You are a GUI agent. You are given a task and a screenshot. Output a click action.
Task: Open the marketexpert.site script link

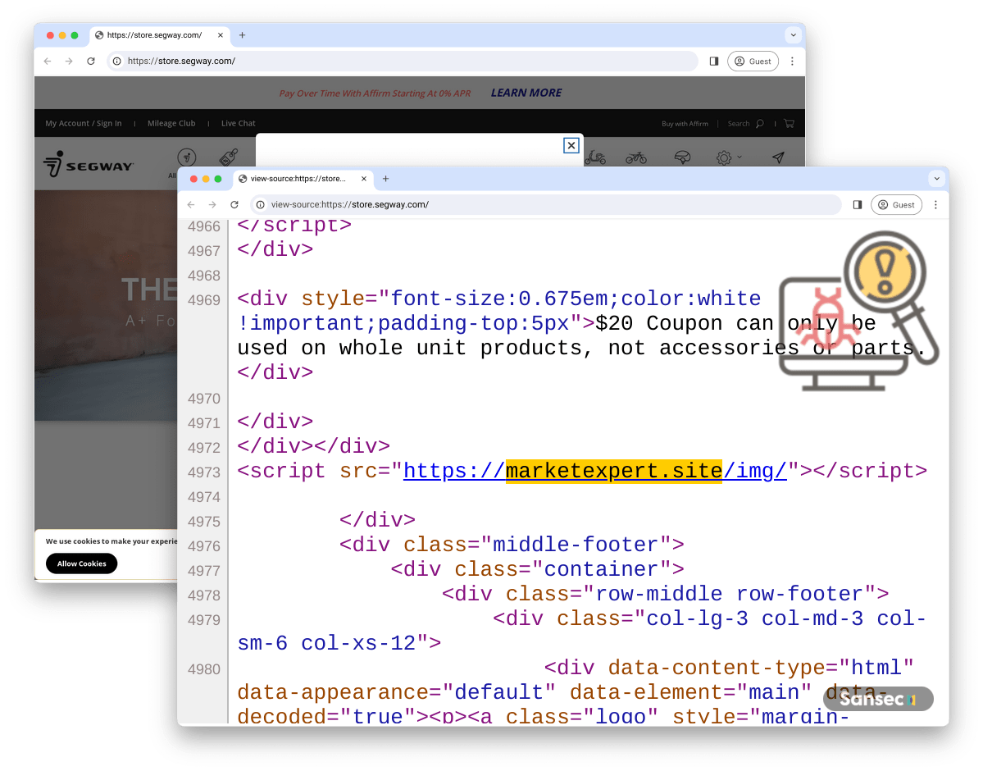pyautogui.click(x=594, y=471)
